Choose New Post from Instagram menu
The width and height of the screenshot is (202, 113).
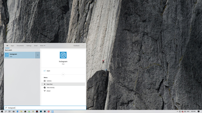(x=49, y=84)
